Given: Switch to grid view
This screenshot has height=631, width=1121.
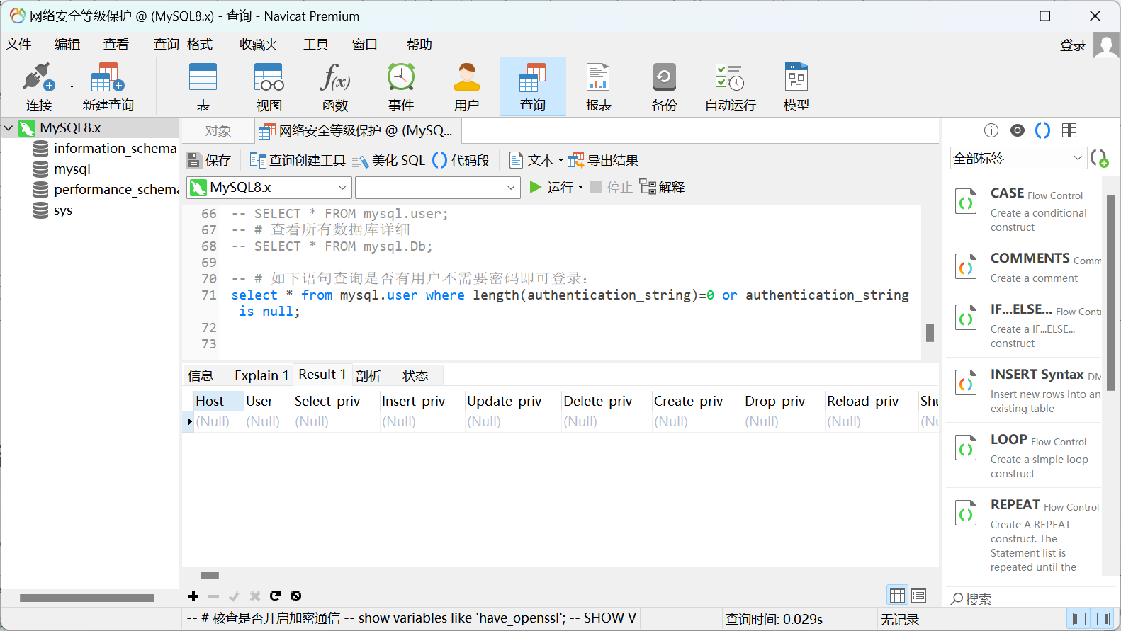Looking at the screenshot, I should click(897, 595).
